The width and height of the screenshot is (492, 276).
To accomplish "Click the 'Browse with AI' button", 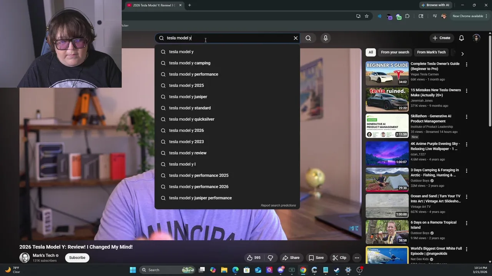I will point(435,5).
